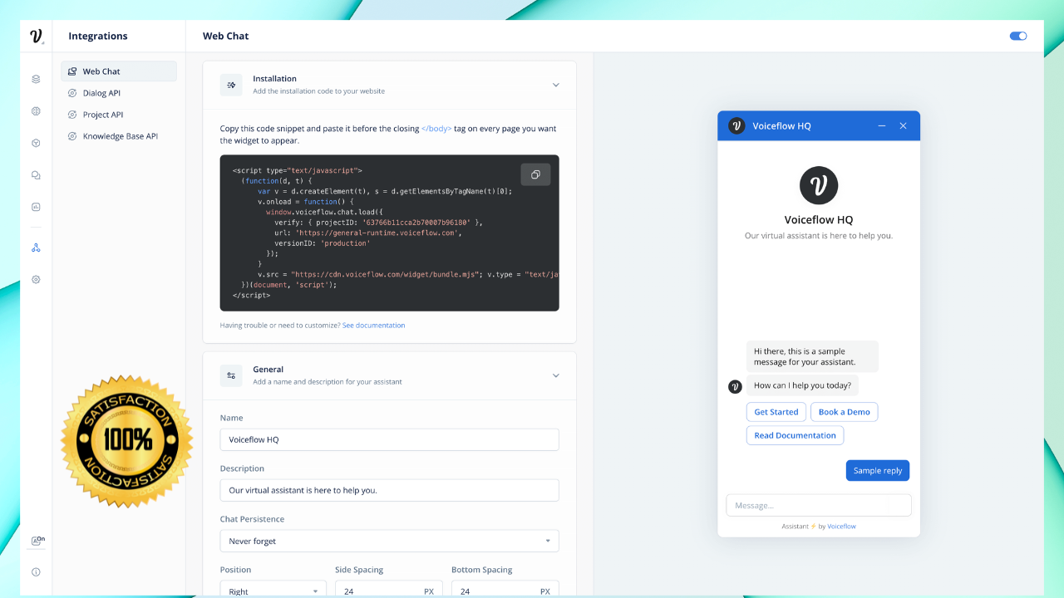Copy the installation code snippet

coord(535,174)
